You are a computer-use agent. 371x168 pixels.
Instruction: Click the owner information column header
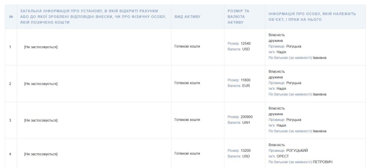tap(312, 17)
